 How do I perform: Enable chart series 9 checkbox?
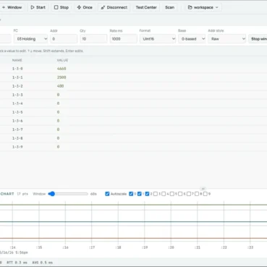coord(205,194)
